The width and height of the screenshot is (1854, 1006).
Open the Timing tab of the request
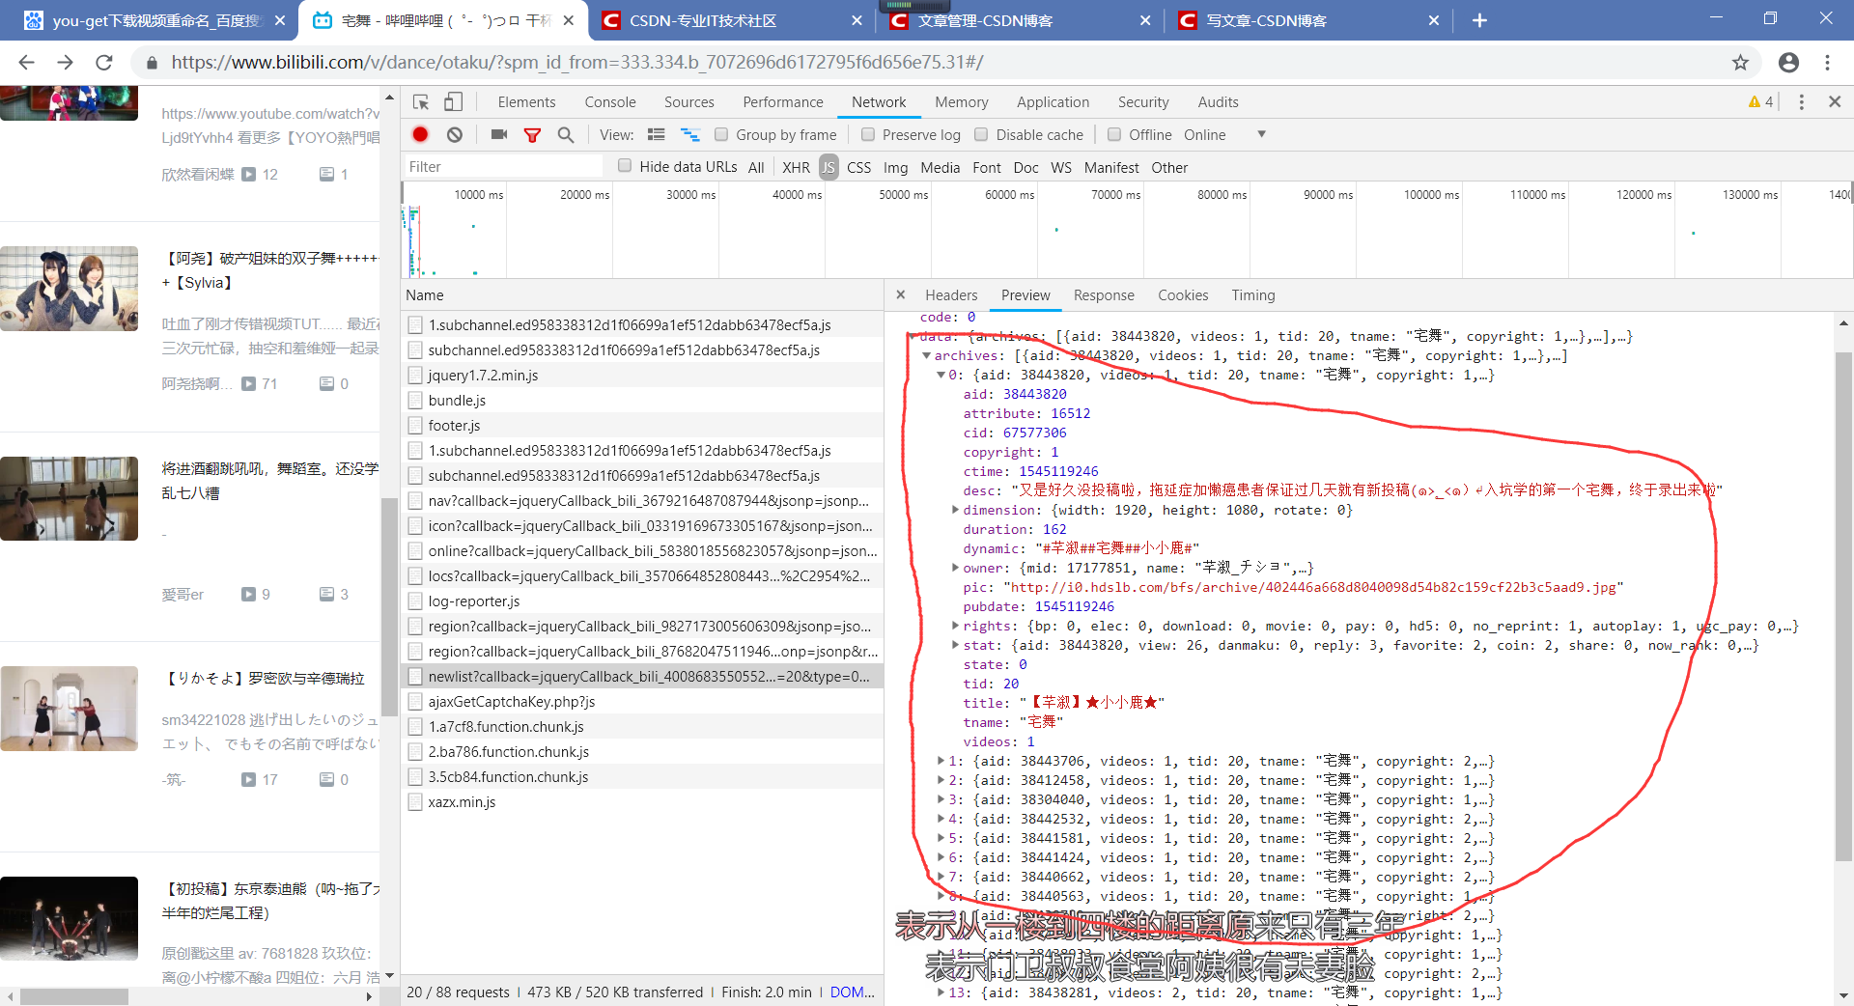coord(1252,295)
